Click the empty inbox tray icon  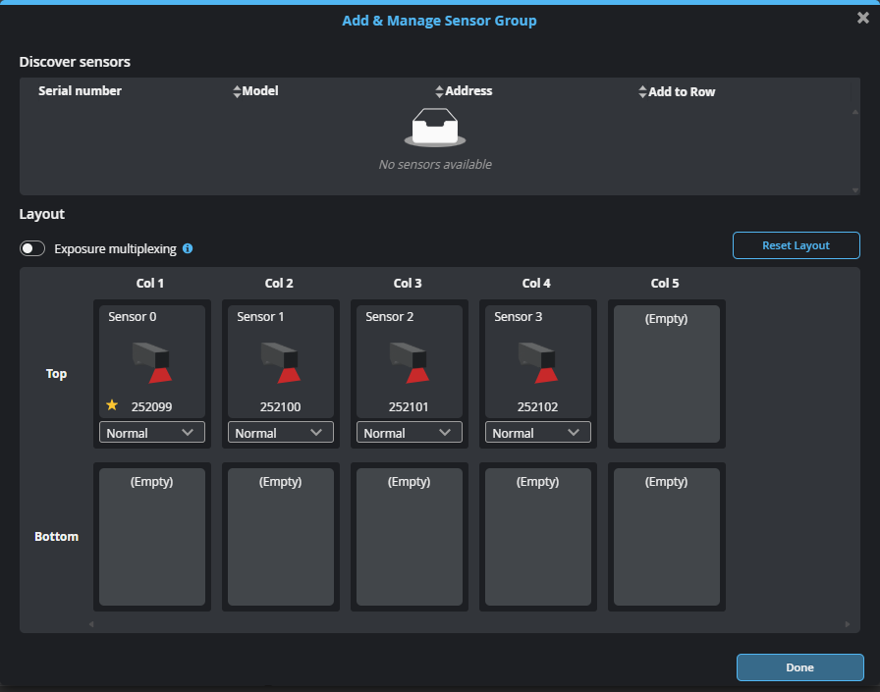click(x=434, y=129)
